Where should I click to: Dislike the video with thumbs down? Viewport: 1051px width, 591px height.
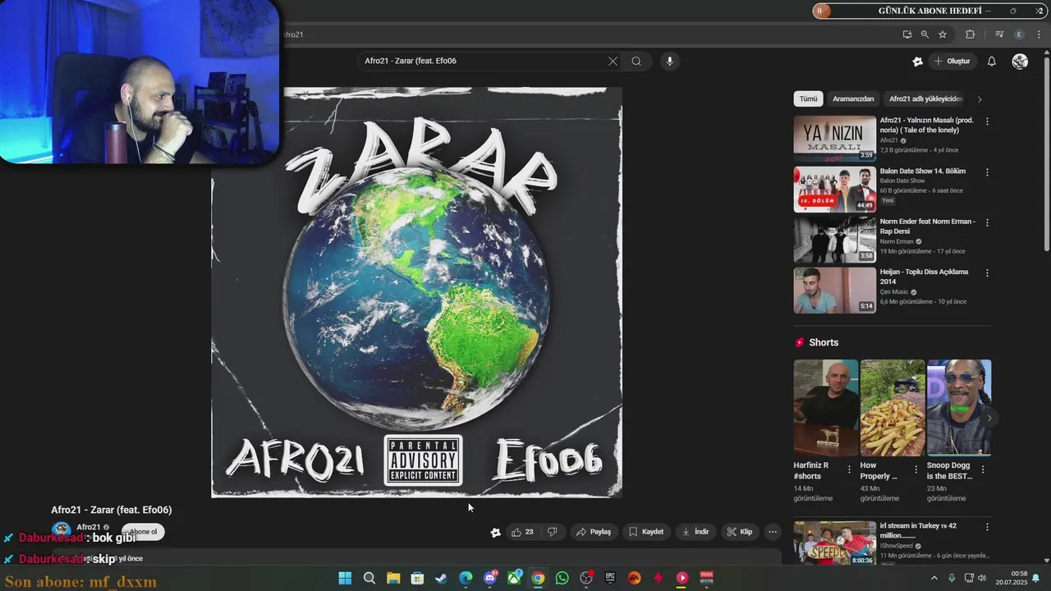553,532
